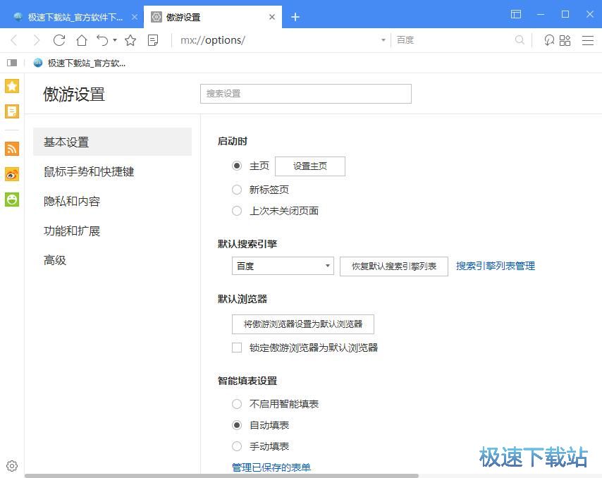The height and width of the screenshot is (478, 602).
Task: Select 新标签页 startup option
Action: [237, 190]
